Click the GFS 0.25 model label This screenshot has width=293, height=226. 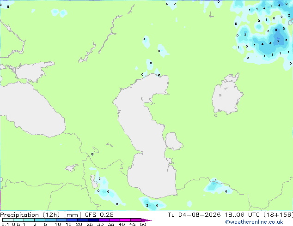point(99,215)
